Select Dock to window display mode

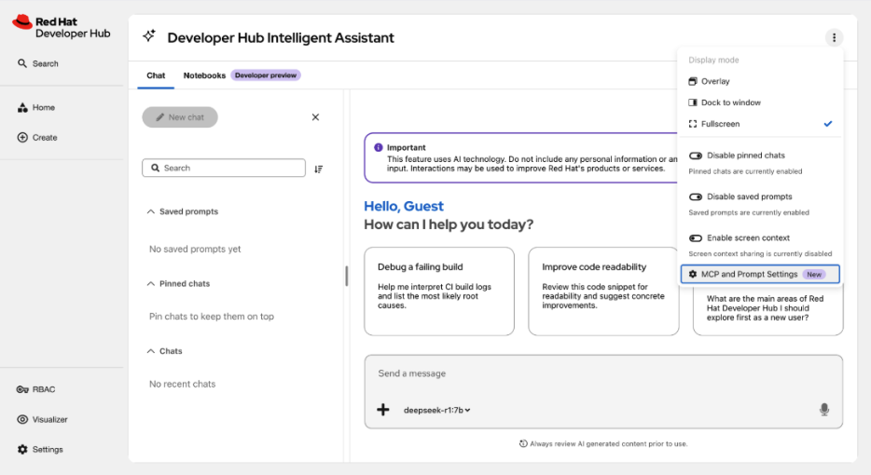(x=760, y=102)
